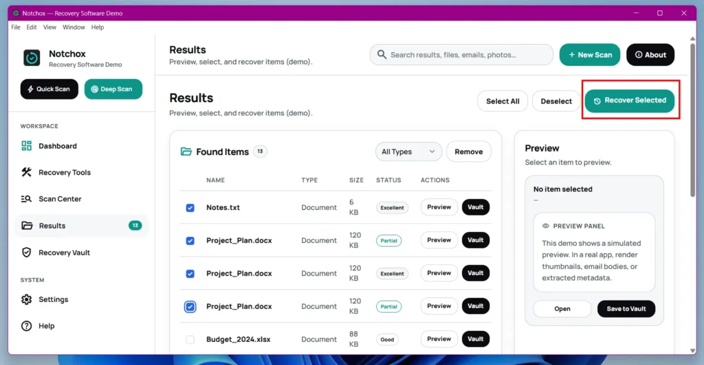704x365 pixels.
Task: Open the About dialog
Action: 650,55
